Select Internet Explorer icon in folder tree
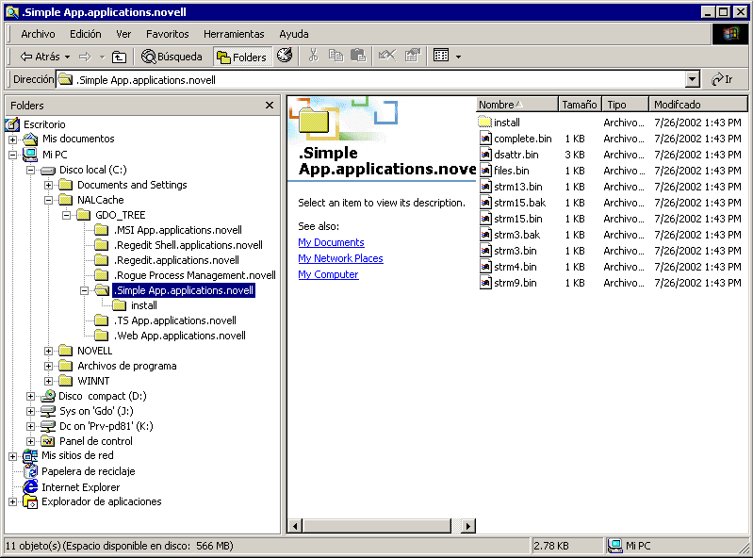Viewport: 753px width, 558px height. (31, 487)
